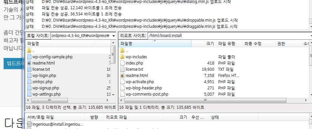Click parent folder icon in local pane
This screenshot has height=129, width=312.
(x=29, y=50)
